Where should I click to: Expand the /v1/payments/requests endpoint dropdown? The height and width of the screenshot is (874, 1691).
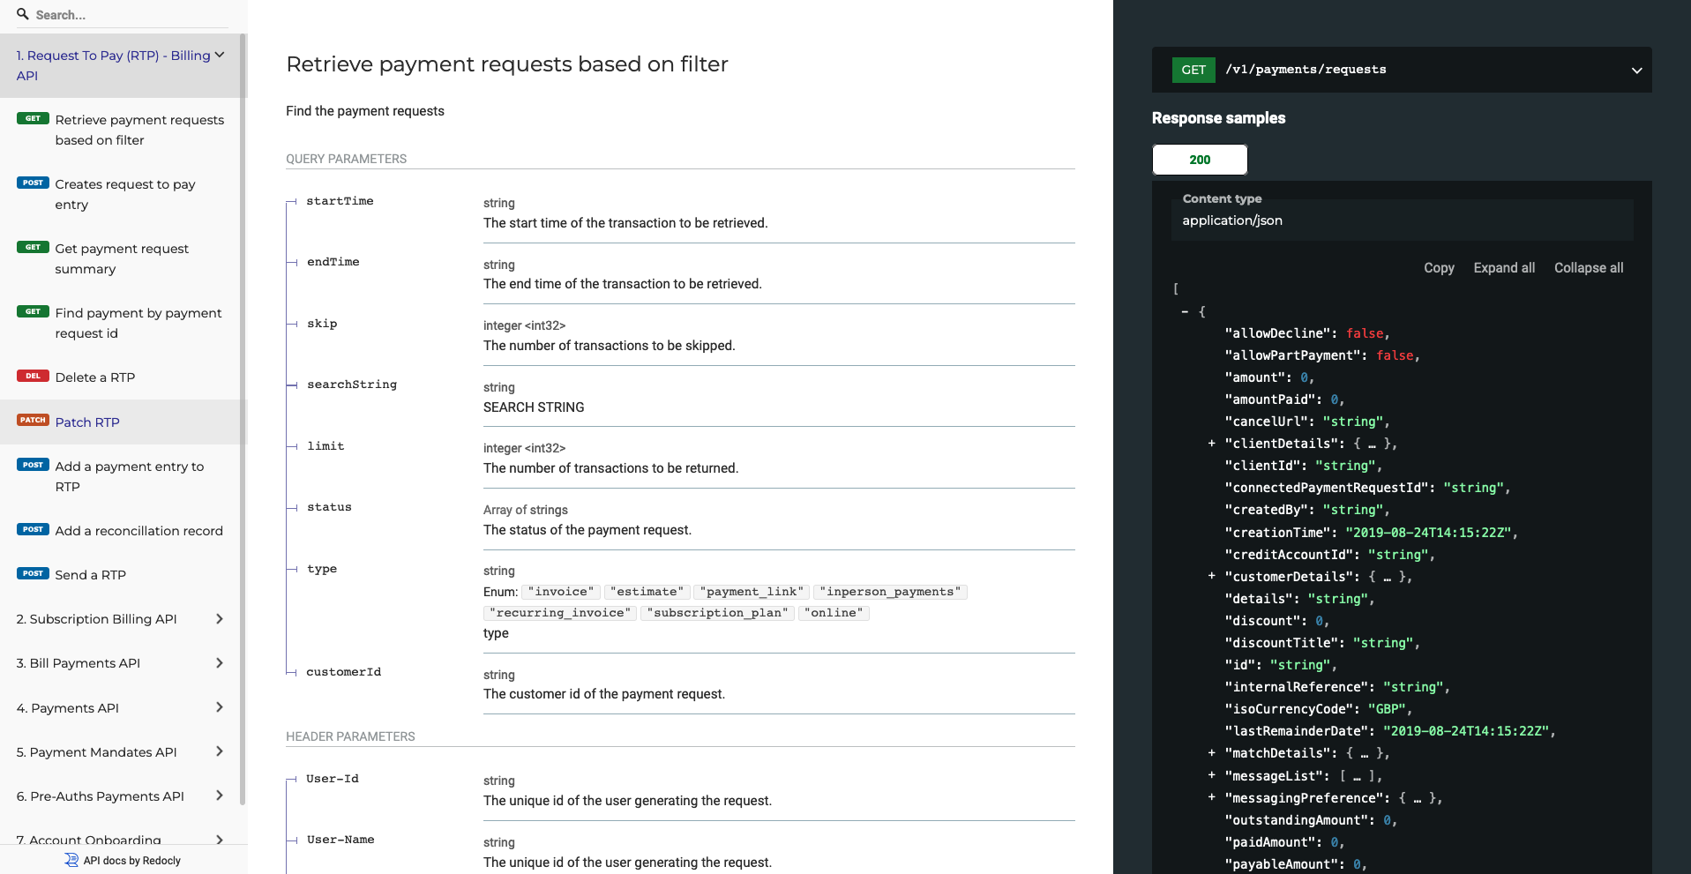coord(1636,70)
